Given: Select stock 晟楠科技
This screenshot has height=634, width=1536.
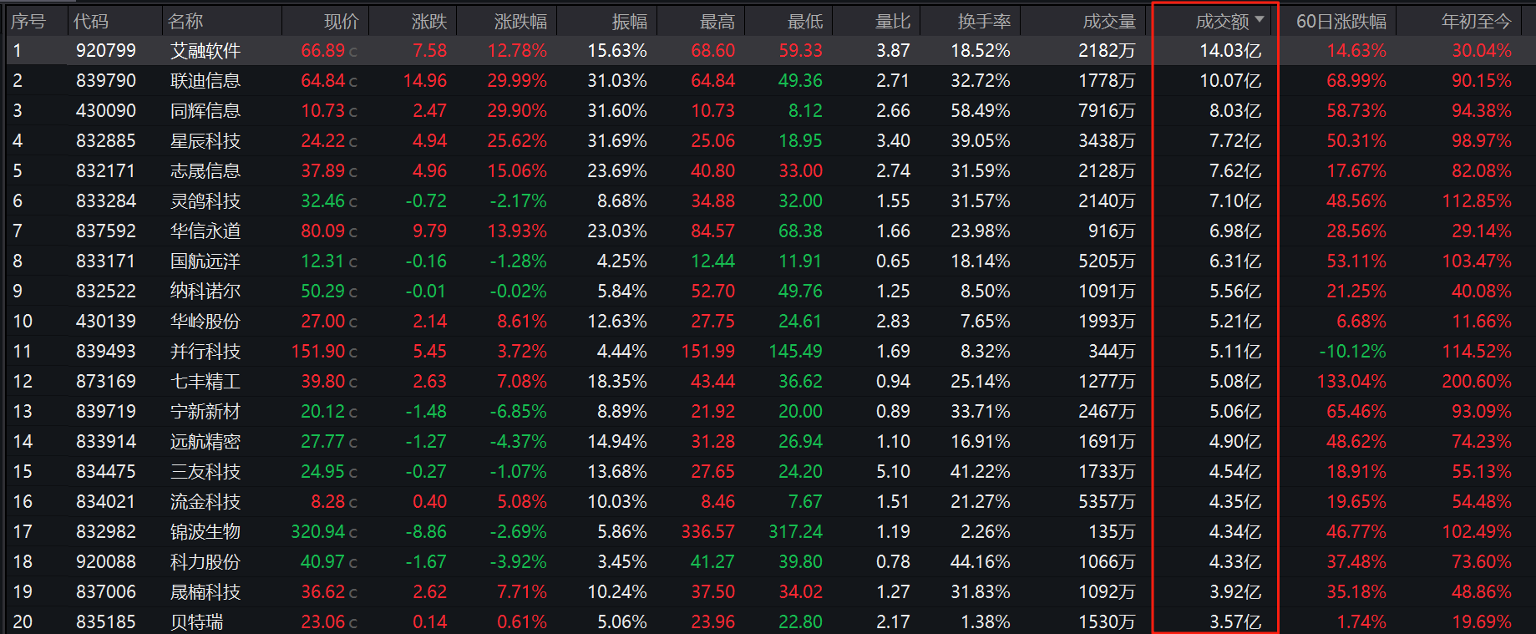Looking at the screenshot, I should (x=205, y=592).
